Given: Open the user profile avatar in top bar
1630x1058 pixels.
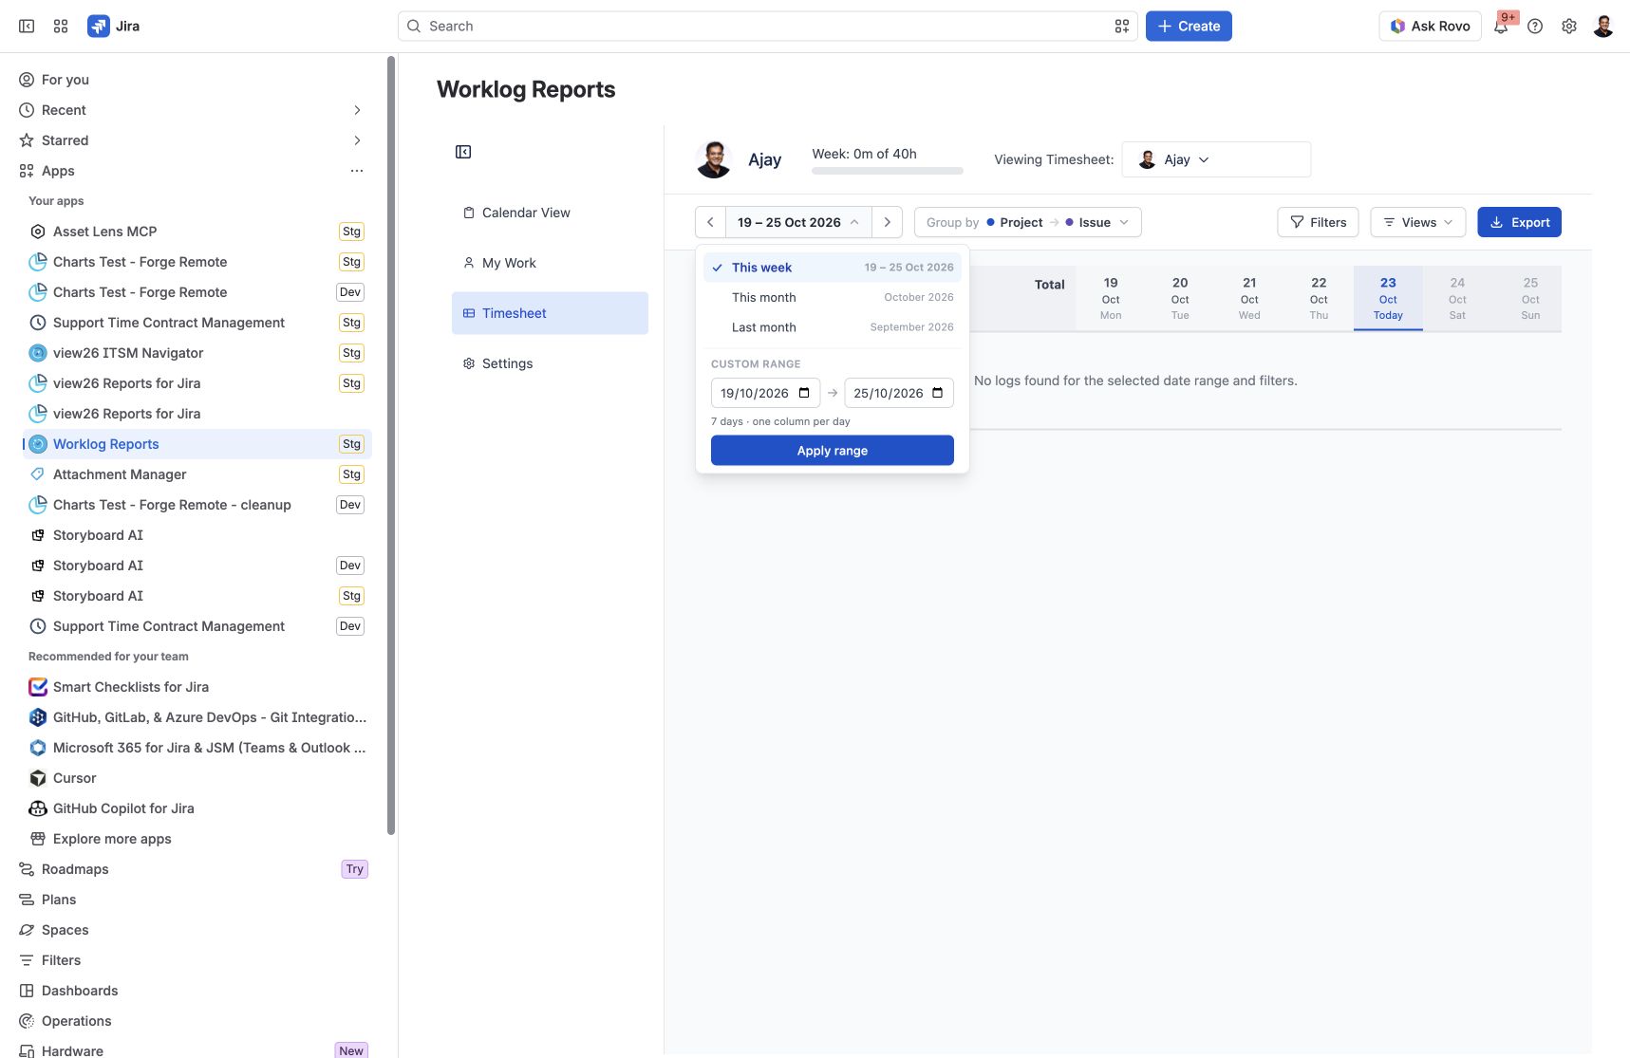Looking at the screenshot, I should pyautogui.click(x=1603, y=27).
